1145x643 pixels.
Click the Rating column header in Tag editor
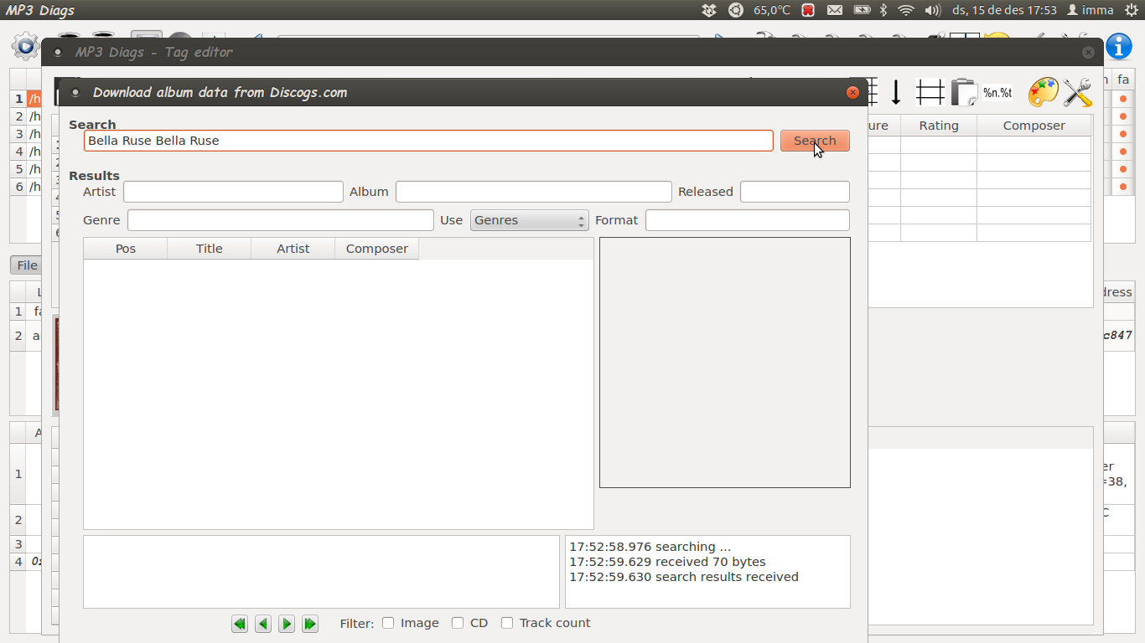click(939, 126)
